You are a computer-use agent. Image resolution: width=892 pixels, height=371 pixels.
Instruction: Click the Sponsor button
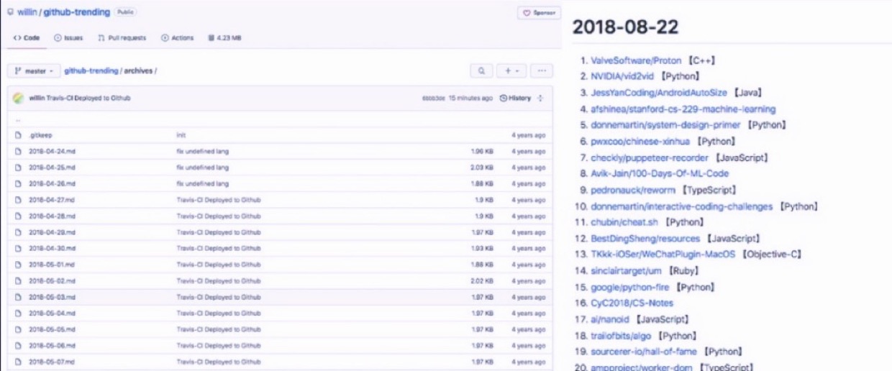tap(538, 13)
